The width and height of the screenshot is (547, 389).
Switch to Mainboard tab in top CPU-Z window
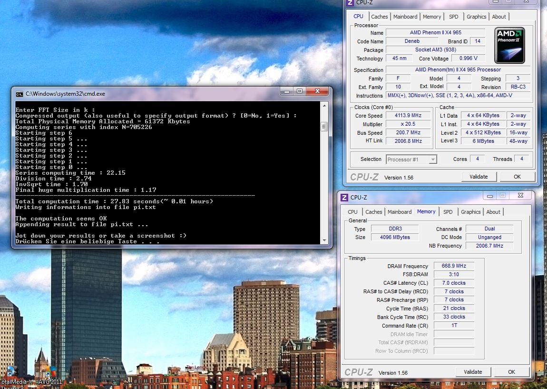coord(405,17)
